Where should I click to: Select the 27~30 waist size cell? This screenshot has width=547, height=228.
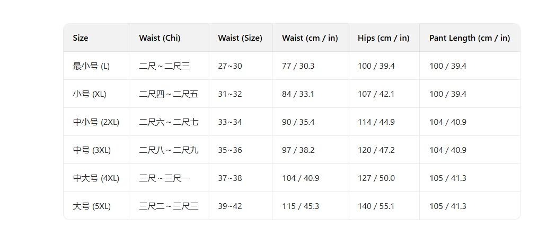[230, 66]
